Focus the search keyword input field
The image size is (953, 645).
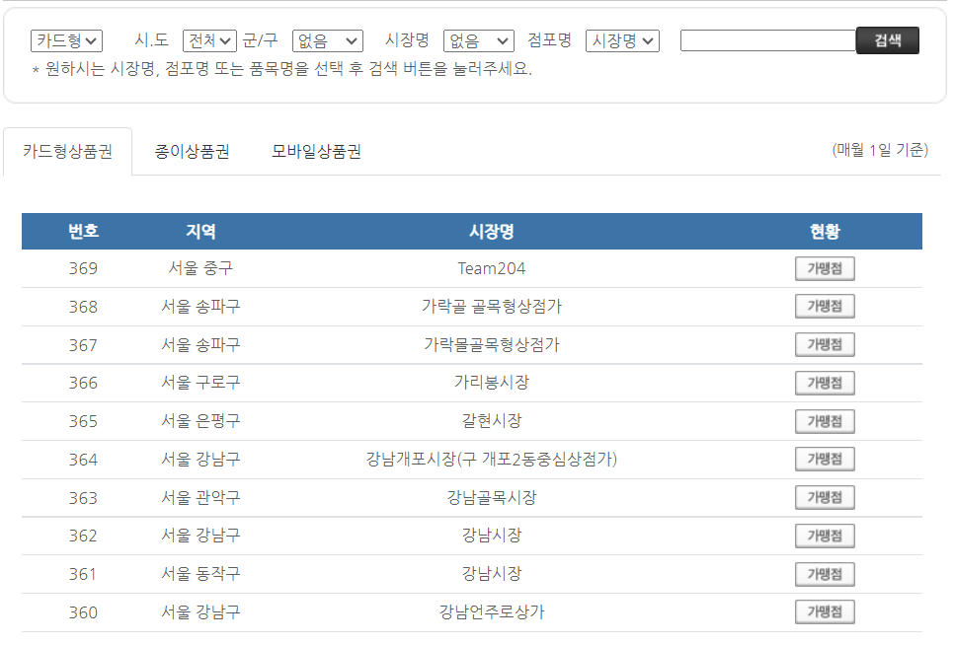tap(768, 40)
